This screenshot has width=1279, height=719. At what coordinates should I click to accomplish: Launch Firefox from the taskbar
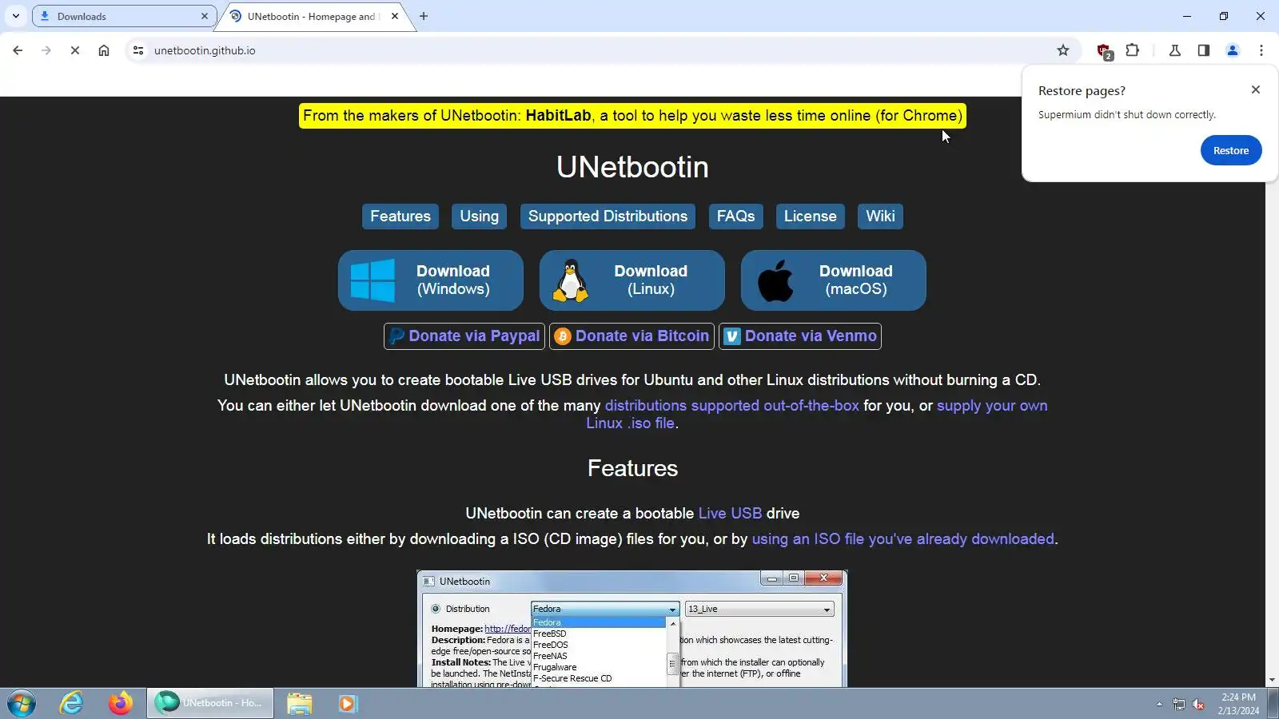[121, 704]
